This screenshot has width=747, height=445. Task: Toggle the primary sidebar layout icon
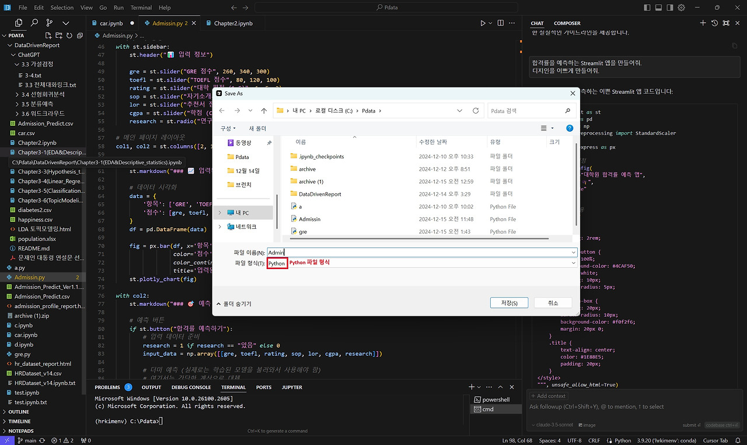pos(647,8)
